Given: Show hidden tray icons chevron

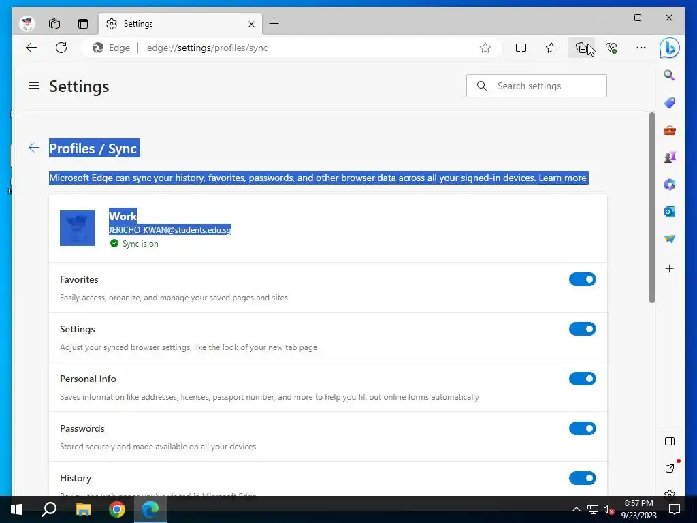Looking at the screenshot, I should (576, 509).
